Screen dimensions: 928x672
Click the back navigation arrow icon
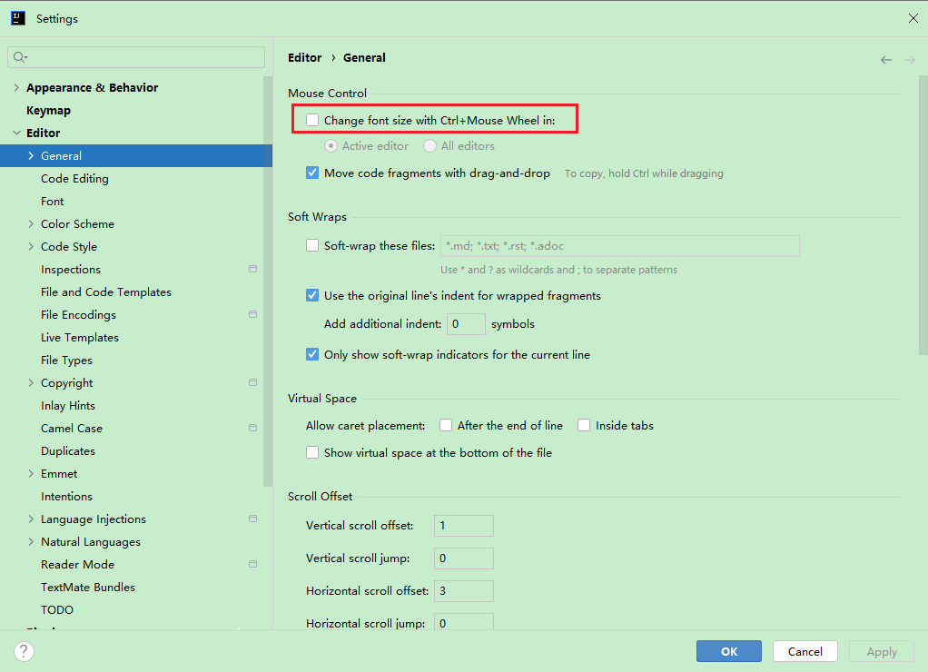click(x=885, y=60)
